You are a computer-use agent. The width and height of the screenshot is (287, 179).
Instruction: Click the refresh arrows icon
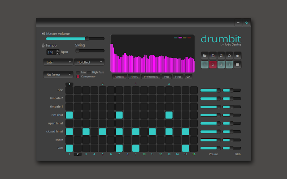[x=221, y=55]
